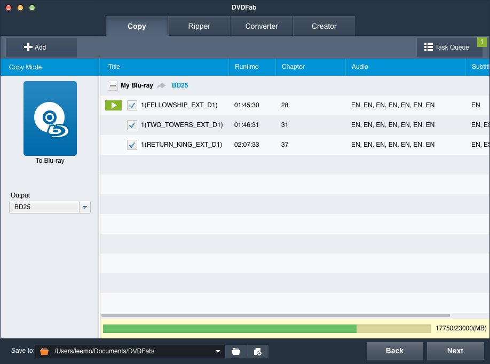Click the audio tracks cell for TWO_TOWERS_EXT_D1
This screenshot has width=490, height=364.
[x=393, y=125]
